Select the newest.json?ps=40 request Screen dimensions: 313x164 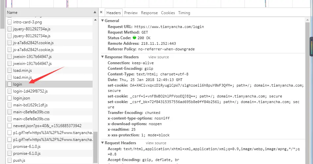pyautogui.click(x=50, y=126)
